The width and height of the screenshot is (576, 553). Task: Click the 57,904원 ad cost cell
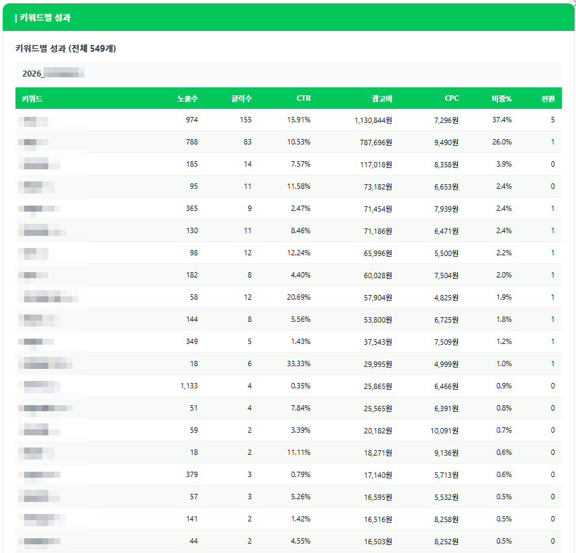(x=378, y=298)
